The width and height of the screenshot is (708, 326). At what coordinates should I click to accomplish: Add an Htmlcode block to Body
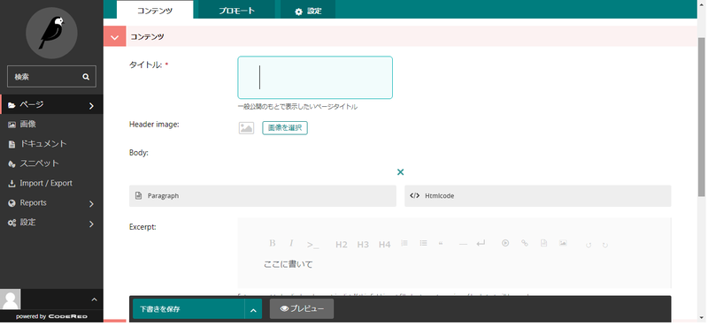pyautogui.click(x=538, y=196)
